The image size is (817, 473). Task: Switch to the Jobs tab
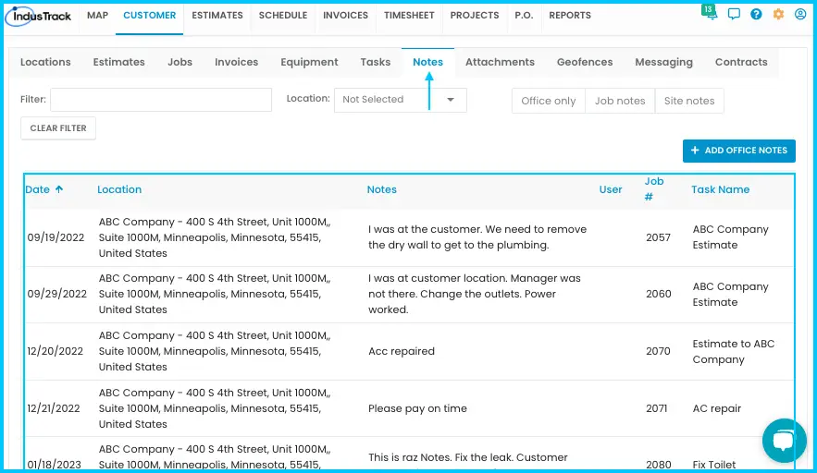179,62
